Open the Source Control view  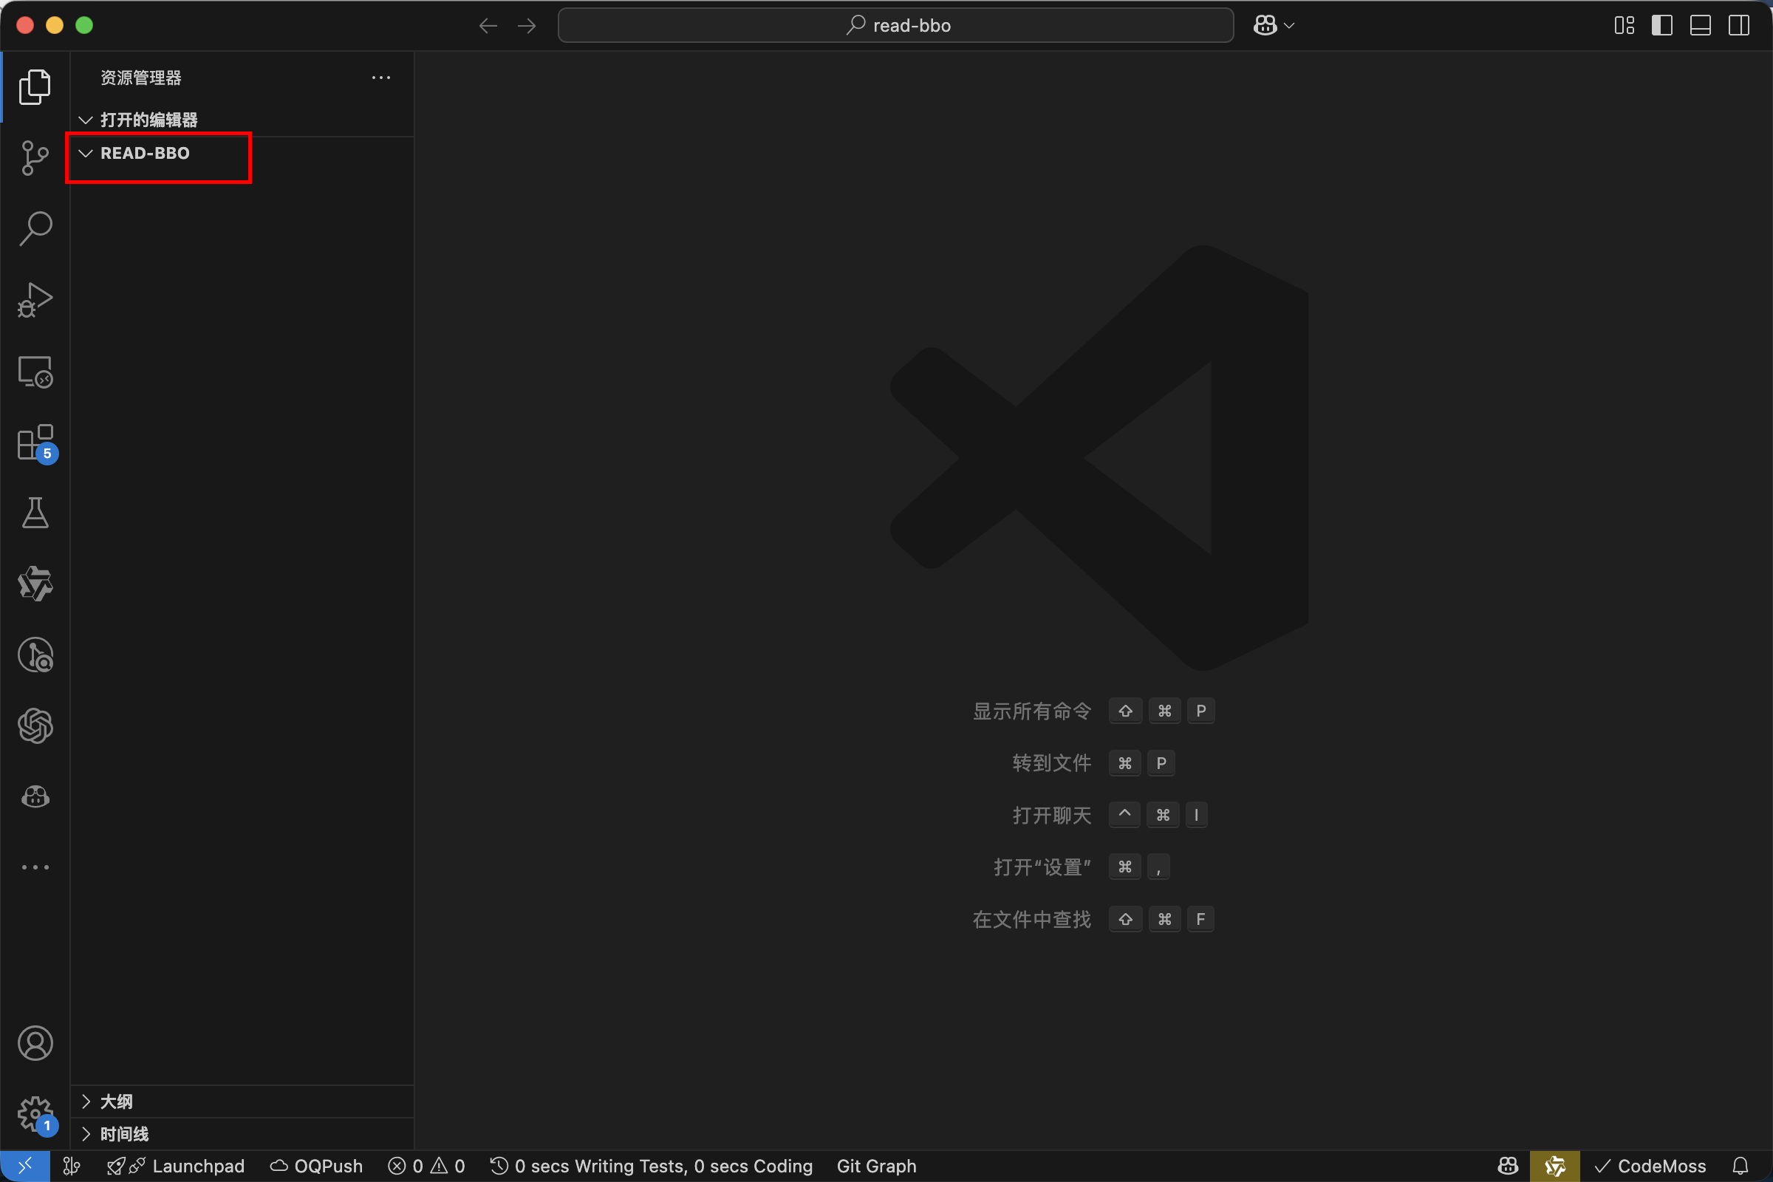click(x=35, y=157)
